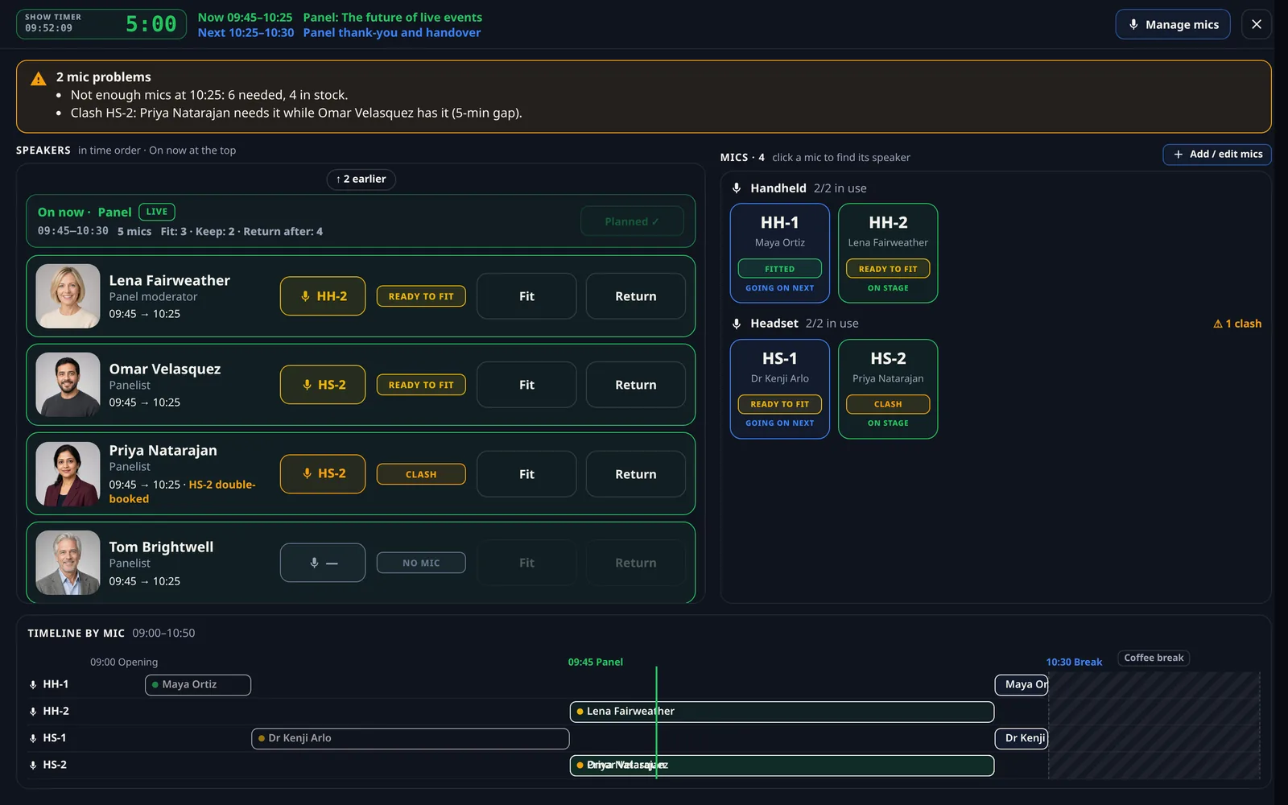
Task: Open Priya Natarajan's HS-2 mic chip
Action: (x=323, y=474)
